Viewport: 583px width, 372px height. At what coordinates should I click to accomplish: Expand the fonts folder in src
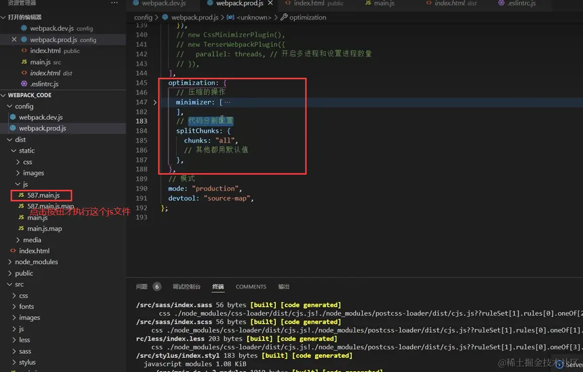(x=14, y=306)
